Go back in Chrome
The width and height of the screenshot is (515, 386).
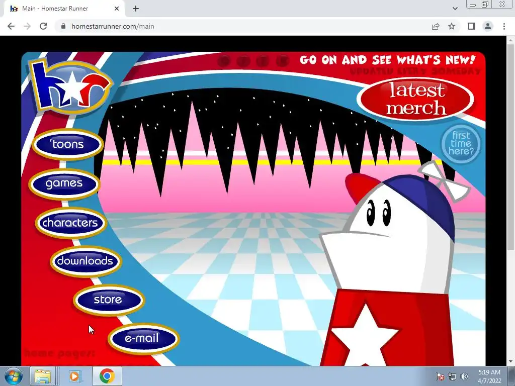[11, 26]
